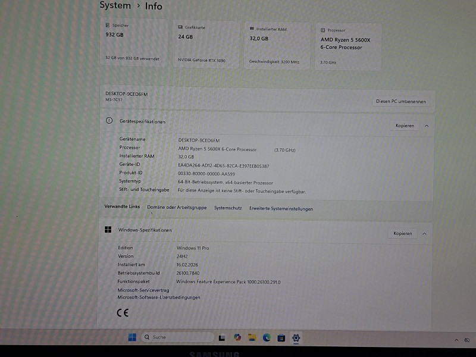The height and width of the screenshot is (357, 476).
Task: Open the Systemschutz link
Action: 228,208
